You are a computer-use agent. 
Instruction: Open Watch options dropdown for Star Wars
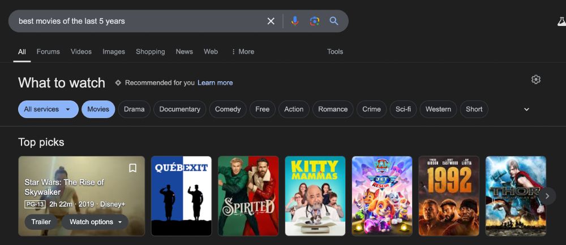(95, 222)
